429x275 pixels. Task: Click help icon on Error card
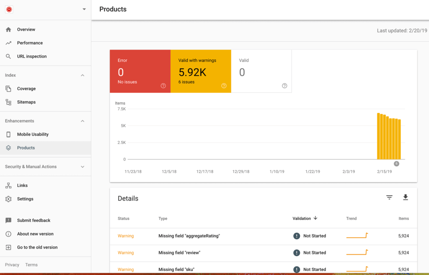(163, 86)
